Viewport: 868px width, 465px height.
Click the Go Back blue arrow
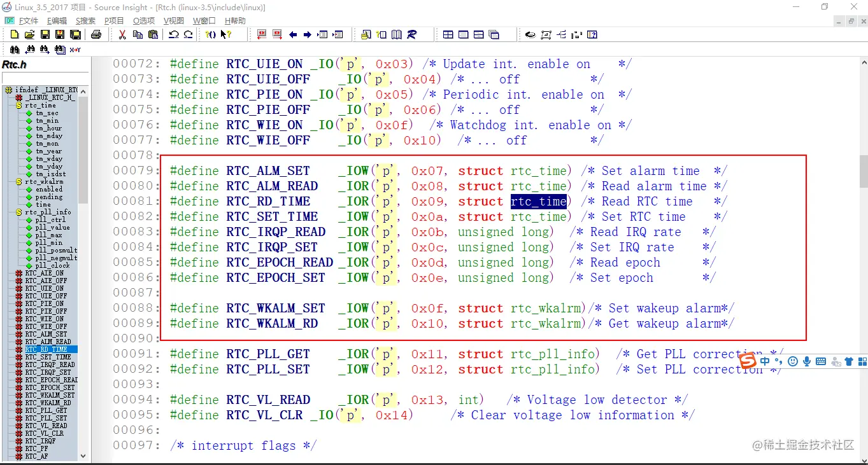[293, 34]
